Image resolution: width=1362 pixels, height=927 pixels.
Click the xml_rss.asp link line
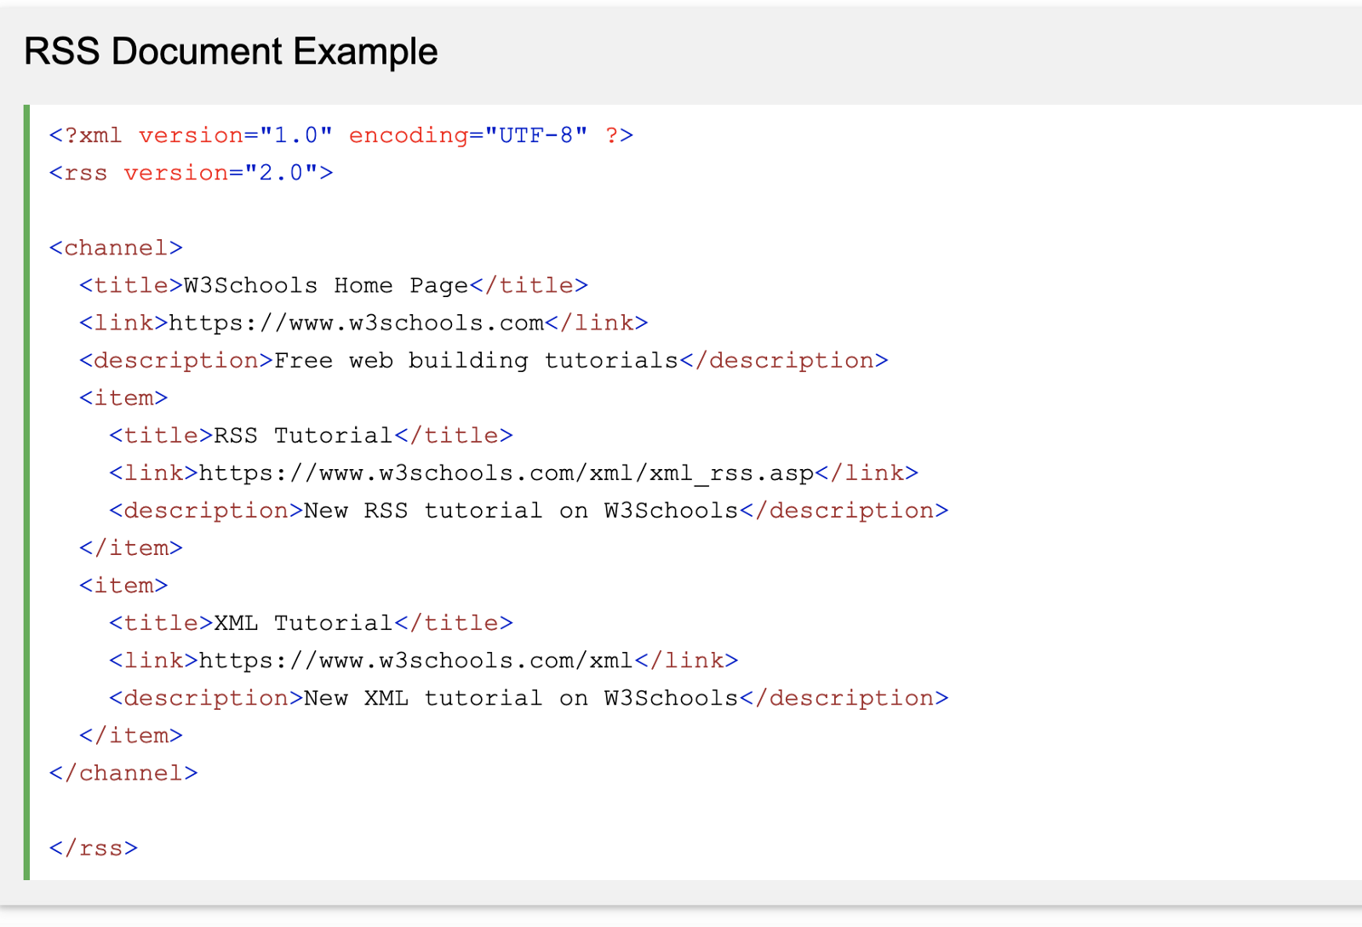(x=514, y=473)
